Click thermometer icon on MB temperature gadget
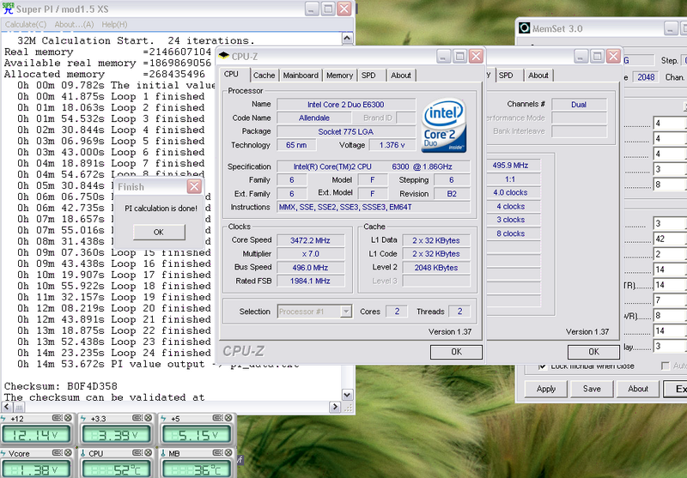687x478 pixels. tap(163, 453)
